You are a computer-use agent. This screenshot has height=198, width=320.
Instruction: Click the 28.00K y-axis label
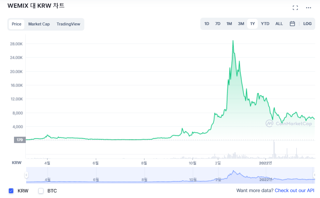[16, 44]
